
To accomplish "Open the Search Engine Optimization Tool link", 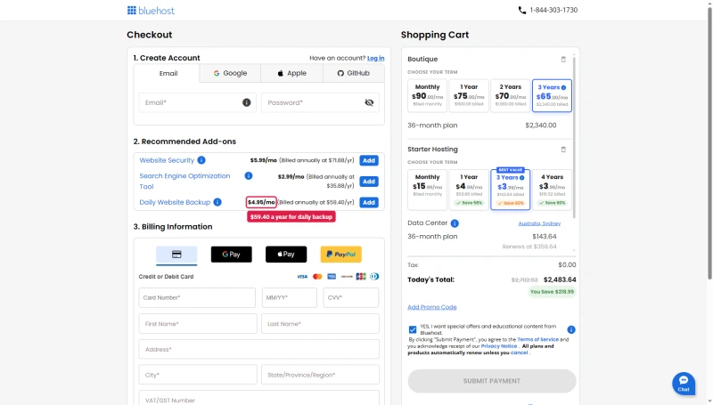I will tap(184, 182).
